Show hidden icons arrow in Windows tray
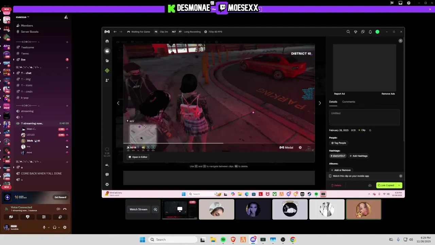Image resolution: width=435 pixels, height=245 pixels. tap(369, 194)
